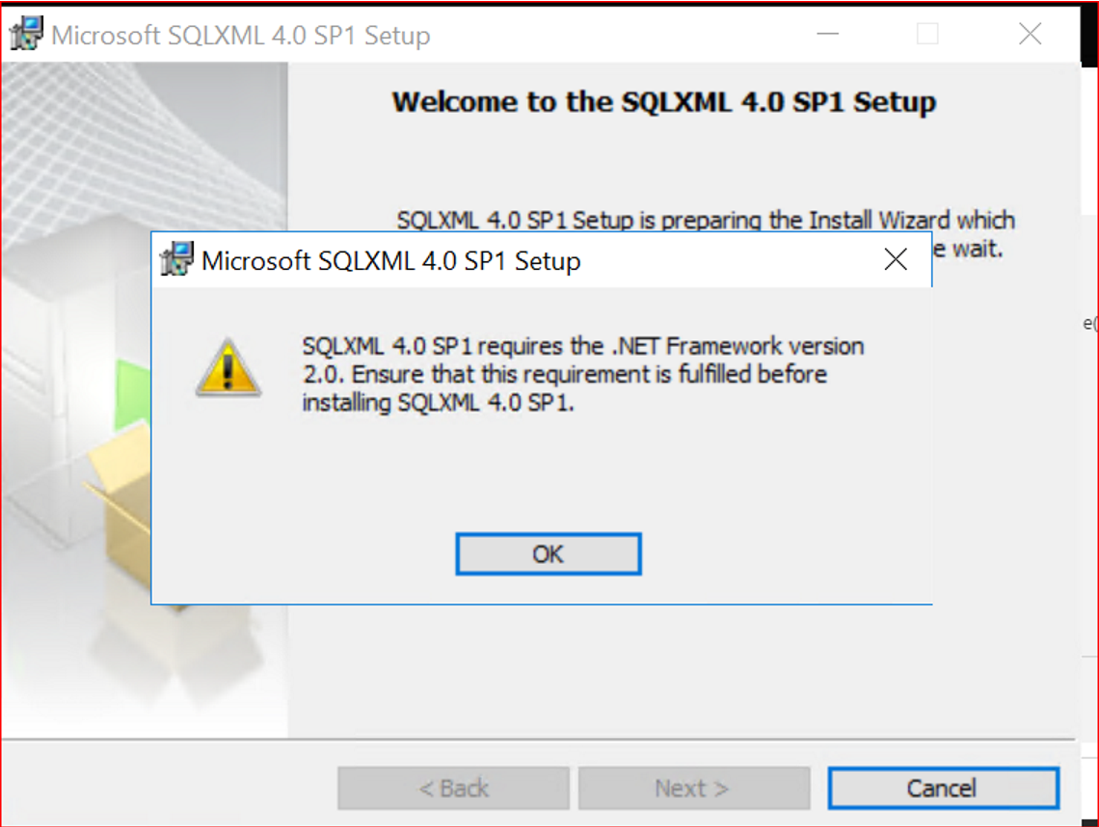The image size is (1099, 827).
Task: Click the greyed-out Back button
Action: pos(453,788)
